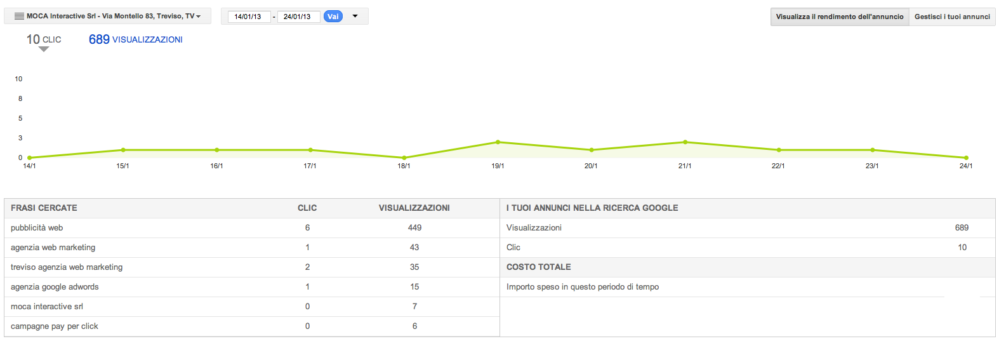This screenshot has width=999, height=341.
Task: Click the chart data point for 20/1
Action: (592, 150)
